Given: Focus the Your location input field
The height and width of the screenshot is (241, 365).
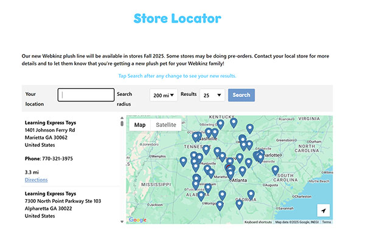Looking at the screenshot, I should [86, 95].
